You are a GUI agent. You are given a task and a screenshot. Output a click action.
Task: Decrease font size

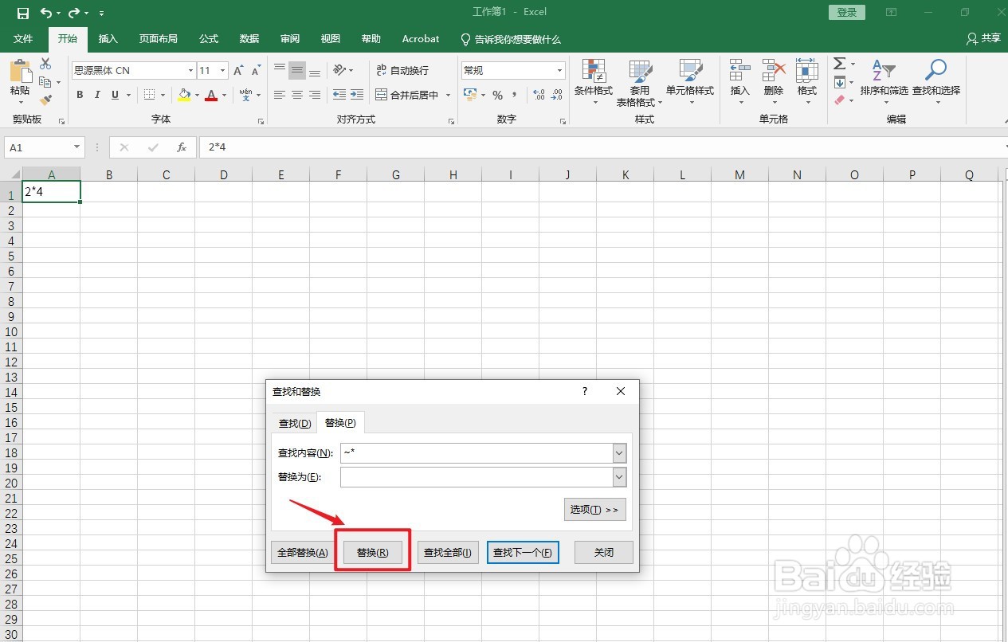point(256,71)
